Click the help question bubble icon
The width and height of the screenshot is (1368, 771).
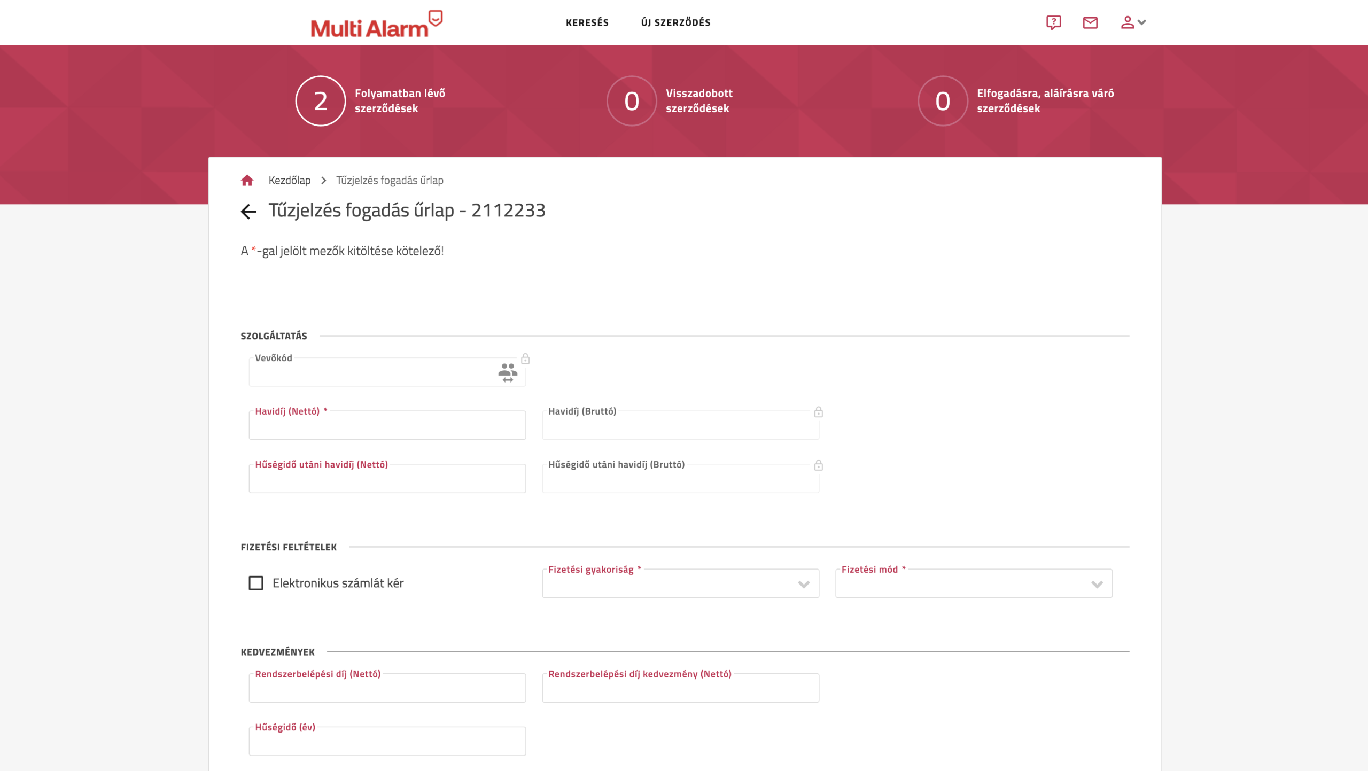pos(1053,22)
